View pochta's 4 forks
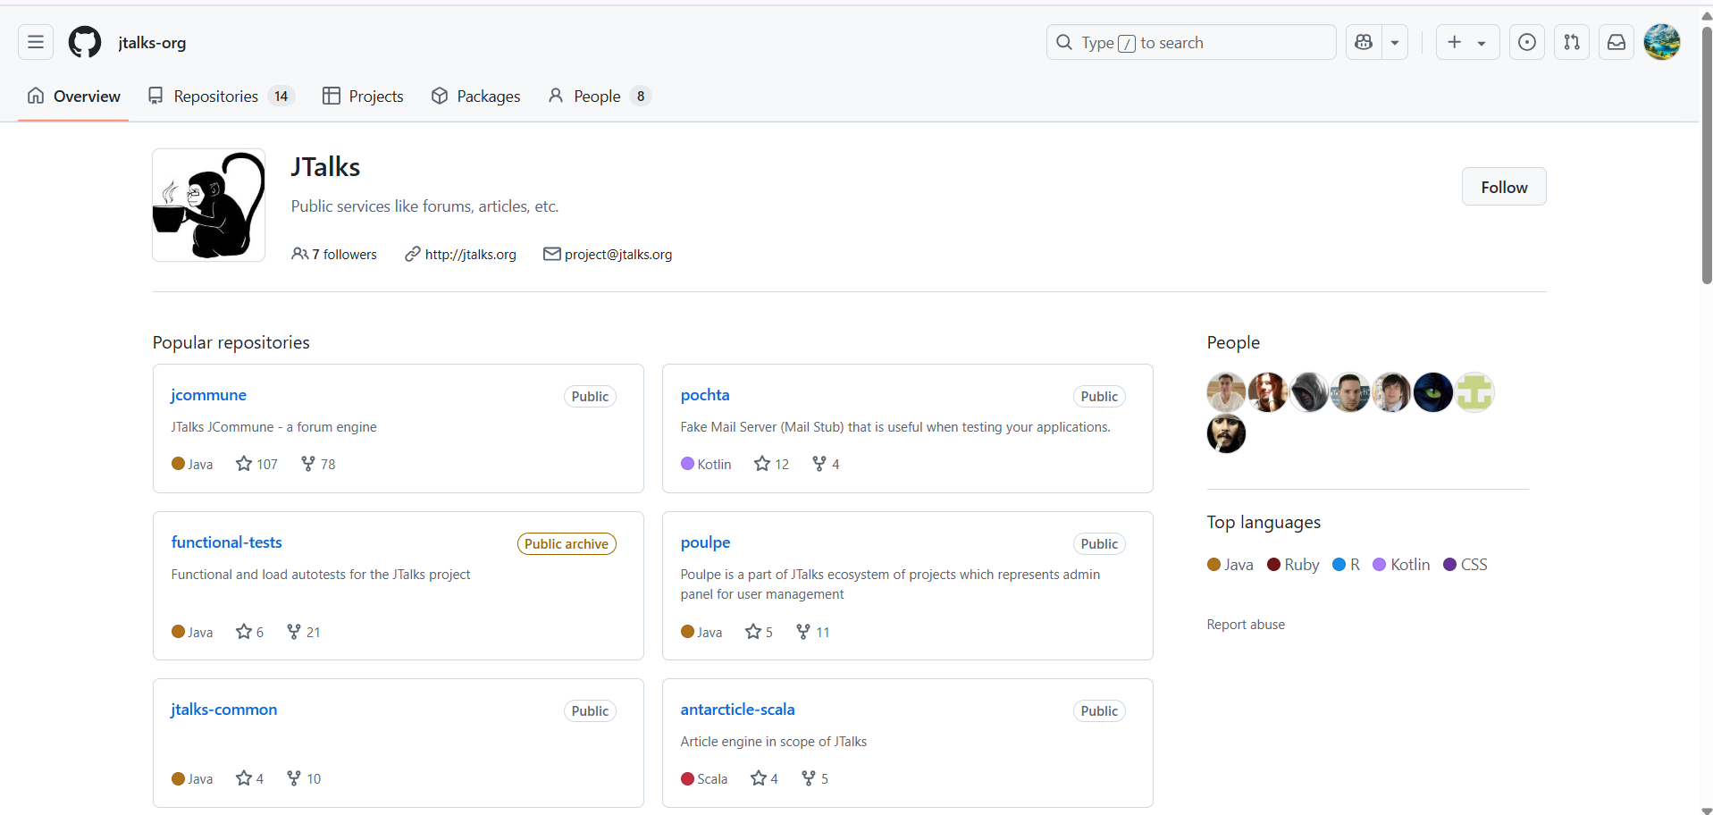1713x815 pixels. point(826,464)
